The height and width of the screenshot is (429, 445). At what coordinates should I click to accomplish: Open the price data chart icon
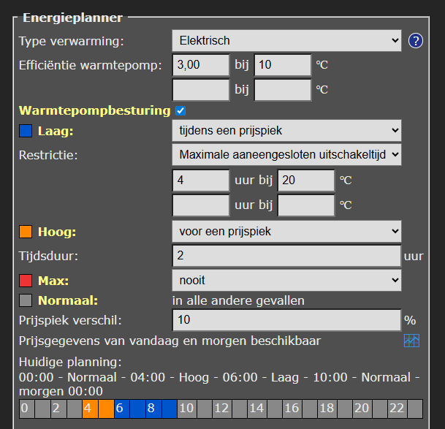point(412,341)
